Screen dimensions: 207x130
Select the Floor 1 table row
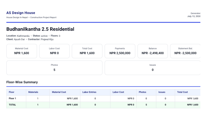(x=103, y=99)
